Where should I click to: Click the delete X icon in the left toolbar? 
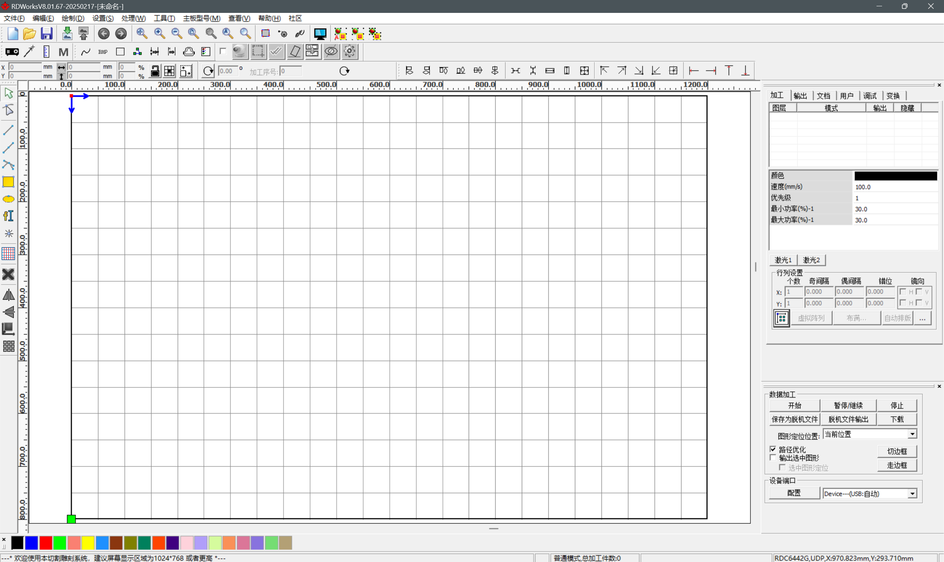pyautogui.click(x=8, y=275)
